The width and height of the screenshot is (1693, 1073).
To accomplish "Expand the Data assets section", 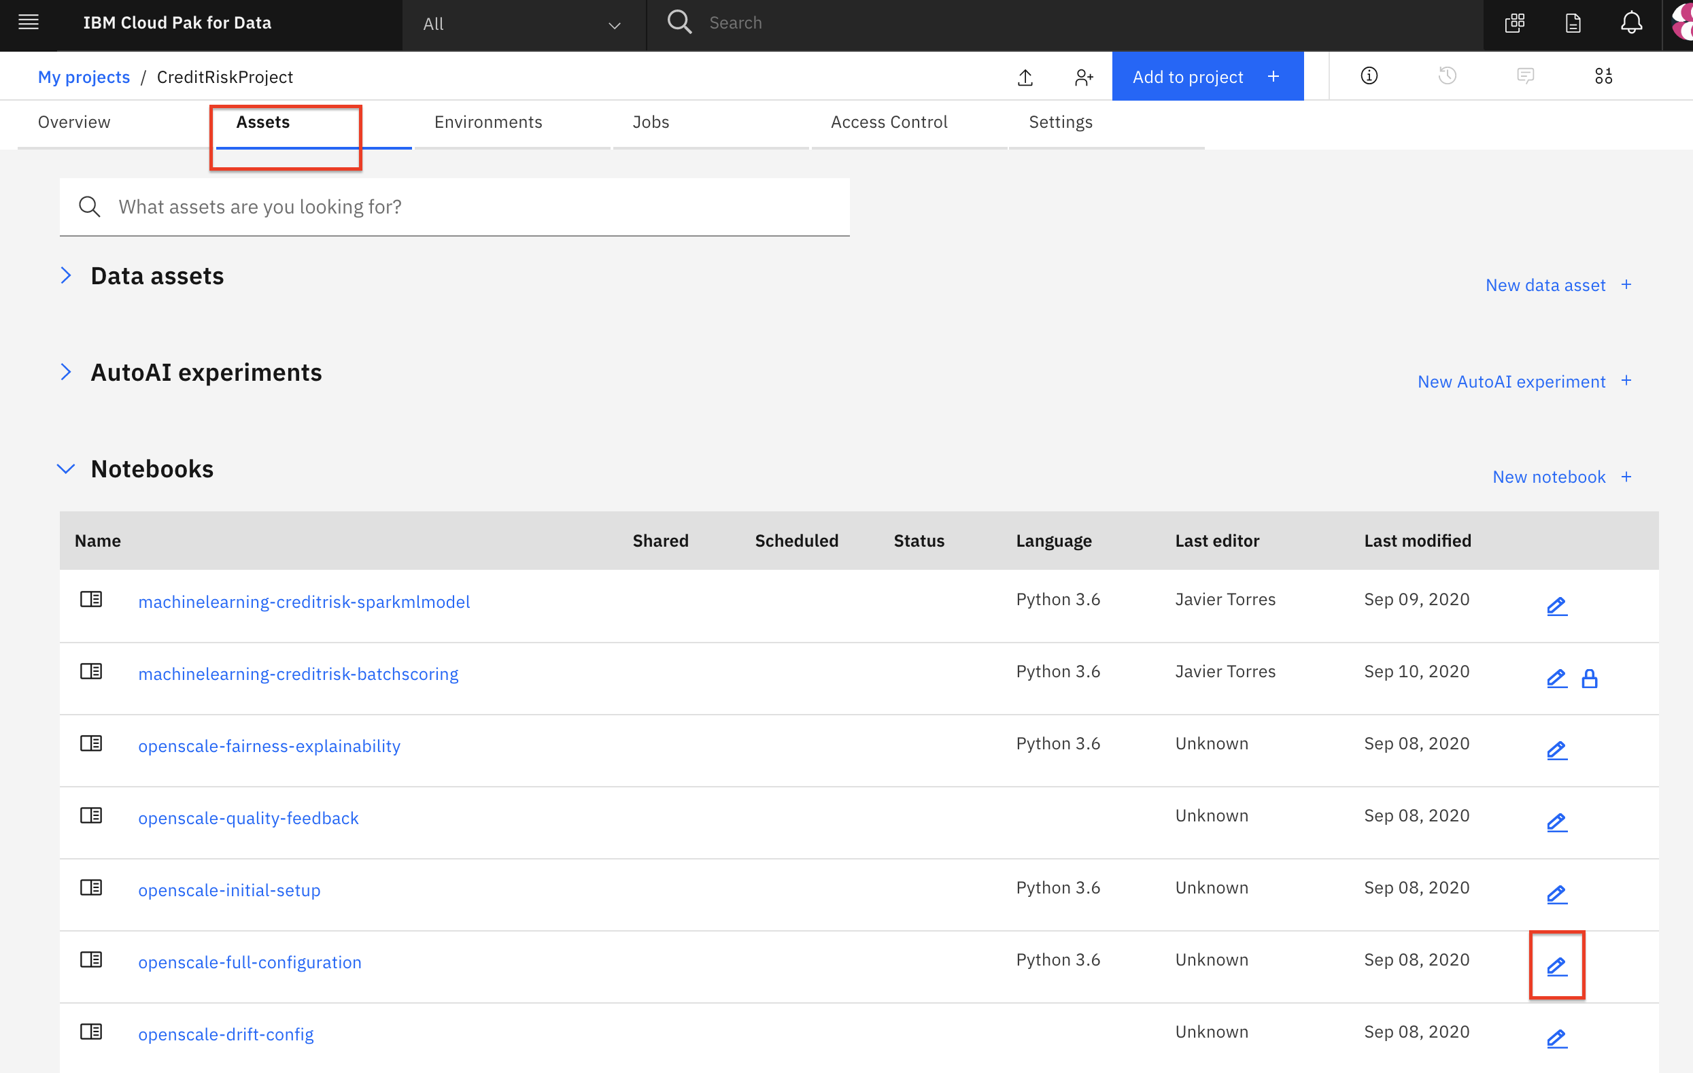I will point(68,274).
